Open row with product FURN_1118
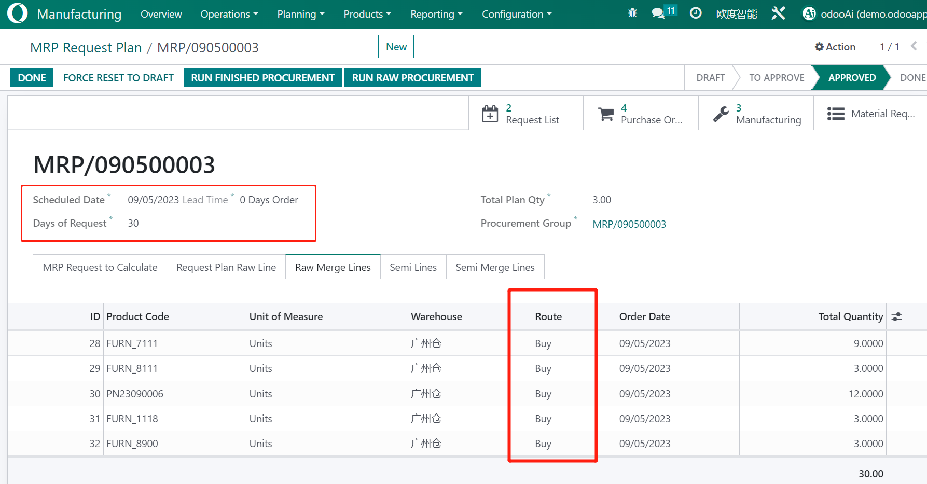The height and width of the screenshot is (484, 927). 467,419
